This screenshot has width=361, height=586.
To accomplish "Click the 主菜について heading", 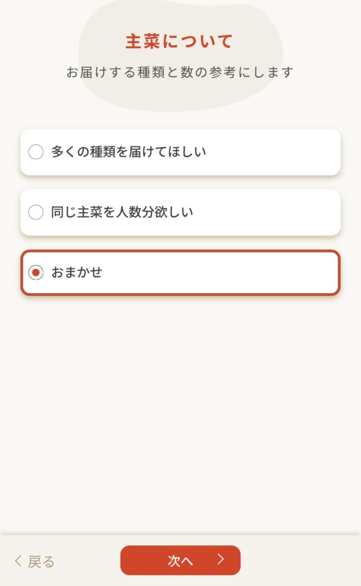I will click(179, 42).
